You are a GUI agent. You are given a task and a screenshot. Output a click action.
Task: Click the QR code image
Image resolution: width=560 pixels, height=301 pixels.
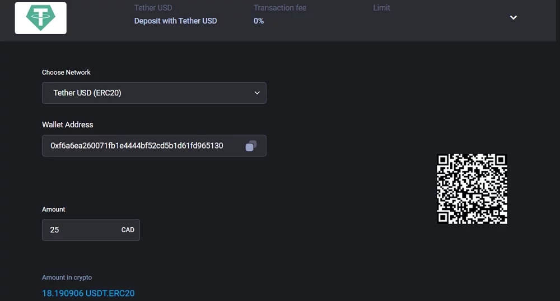472,189
